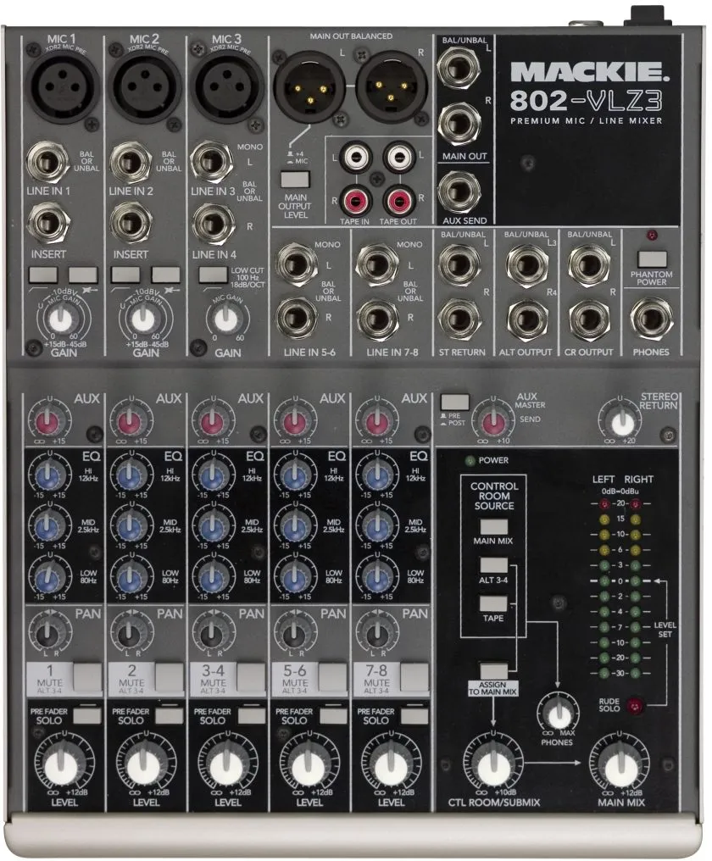
Task: Click the channel 7-8 Pan knob
Action: [375, 632]
